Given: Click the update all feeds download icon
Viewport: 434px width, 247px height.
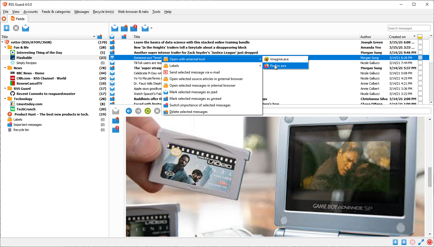Looking at the screenshot, I should pos(7,28).
